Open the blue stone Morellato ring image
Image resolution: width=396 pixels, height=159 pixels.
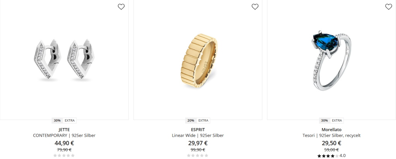331,60
